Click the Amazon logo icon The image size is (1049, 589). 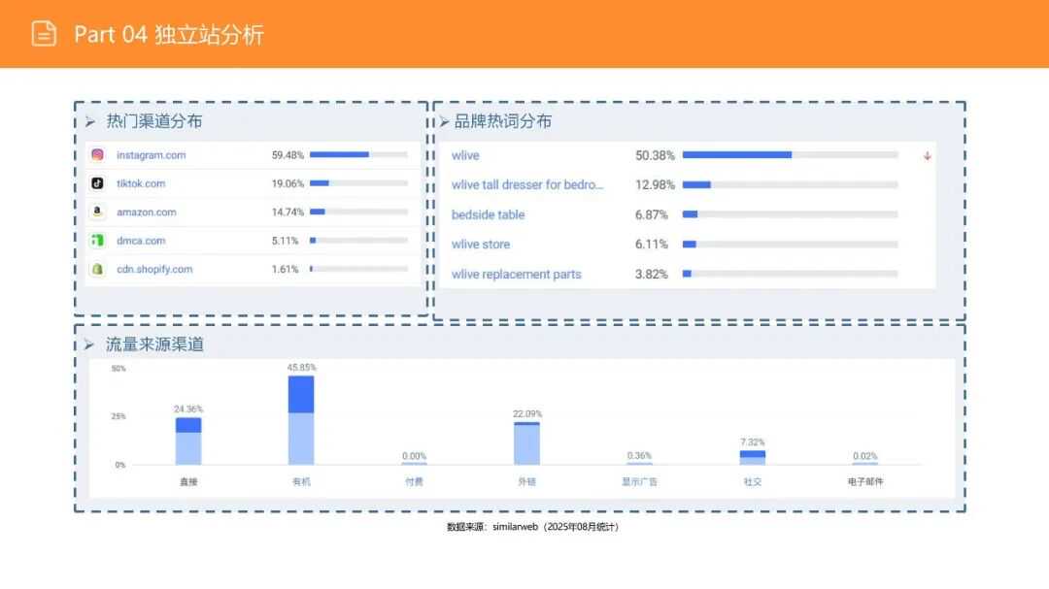98,212
